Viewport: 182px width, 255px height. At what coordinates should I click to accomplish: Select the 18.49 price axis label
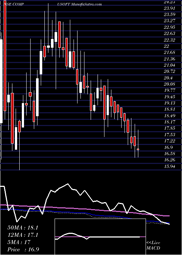tap(170, 116)
